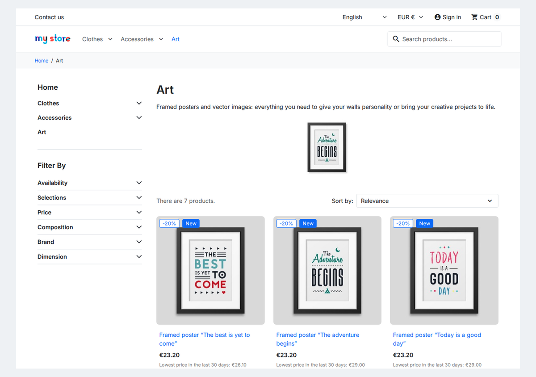Click Framed poster "Today is a good day" title
536x377 pixels.
437,339
